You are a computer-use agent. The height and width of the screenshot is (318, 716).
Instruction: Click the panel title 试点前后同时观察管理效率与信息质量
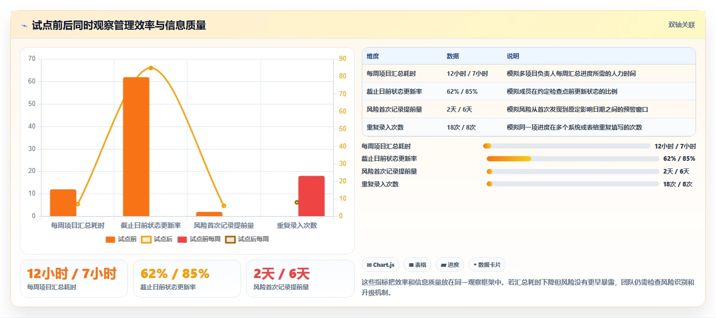pos(119,26)
